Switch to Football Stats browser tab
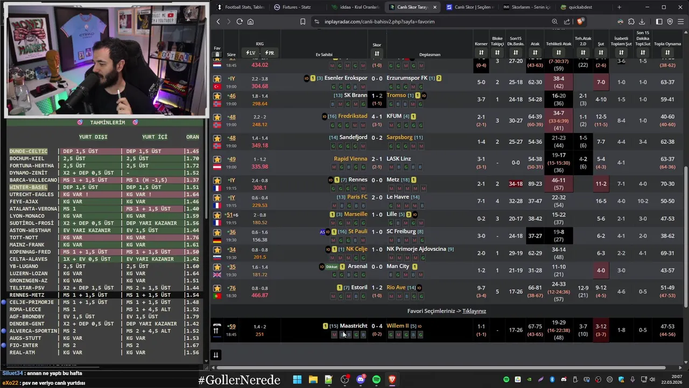Viewport: 689px width, 388px height. 240,7
